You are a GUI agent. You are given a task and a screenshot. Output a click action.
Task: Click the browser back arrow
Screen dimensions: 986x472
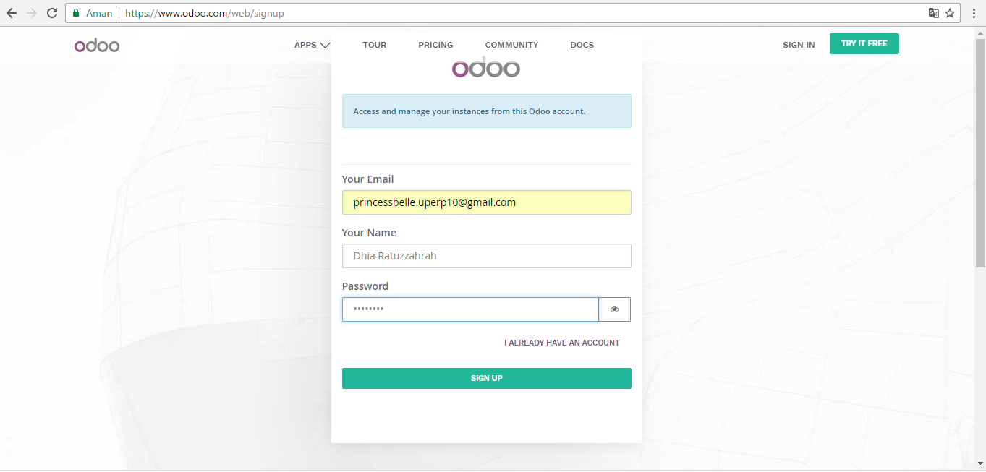[x=12, y=13]
